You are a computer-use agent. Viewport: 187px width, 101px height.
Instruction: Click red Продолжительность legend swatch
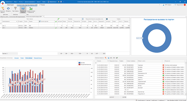pyautogui.click(x=79, y=64)
